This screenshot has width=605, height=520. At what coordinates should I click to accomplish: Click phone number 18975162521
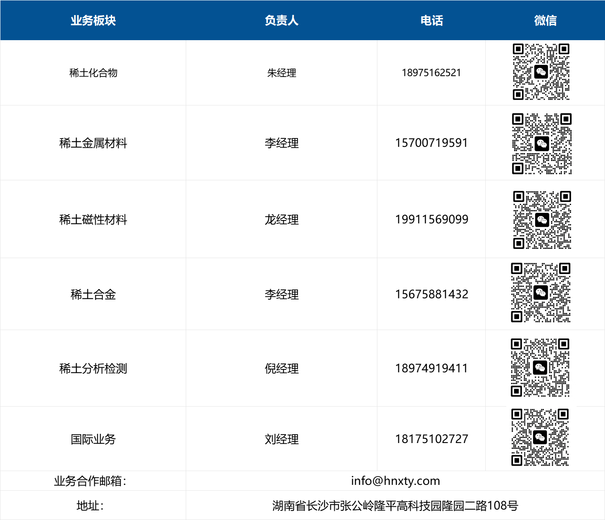point(431,73)
